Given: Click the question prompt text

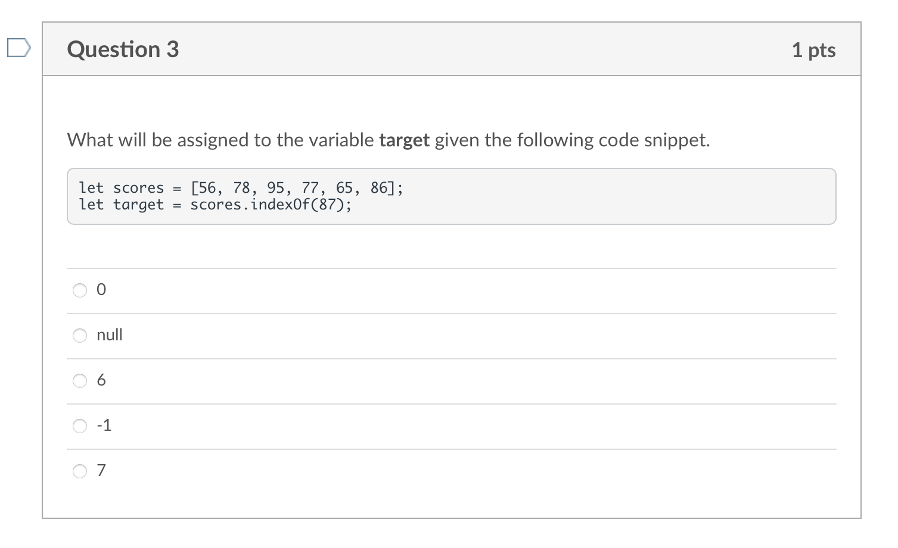Looking at the screenshot, I should tap(387, 140).
